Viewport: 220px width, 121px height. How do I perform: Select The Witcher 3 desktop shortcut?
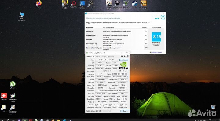point(117,5)
